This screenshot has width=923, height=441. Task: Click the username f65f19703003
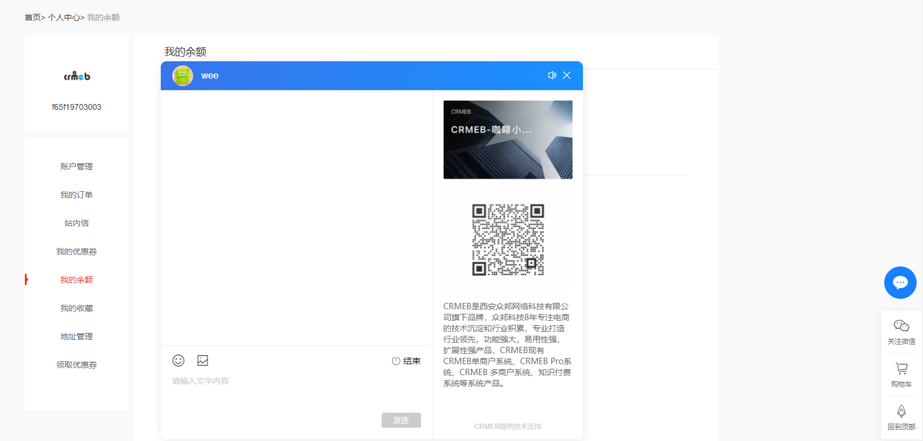(76, 107)
